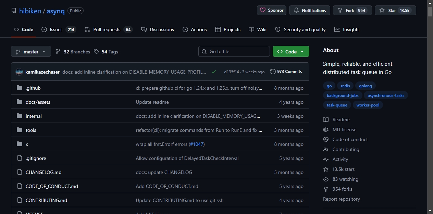Open kamikazechaser author link

(42, 72)
